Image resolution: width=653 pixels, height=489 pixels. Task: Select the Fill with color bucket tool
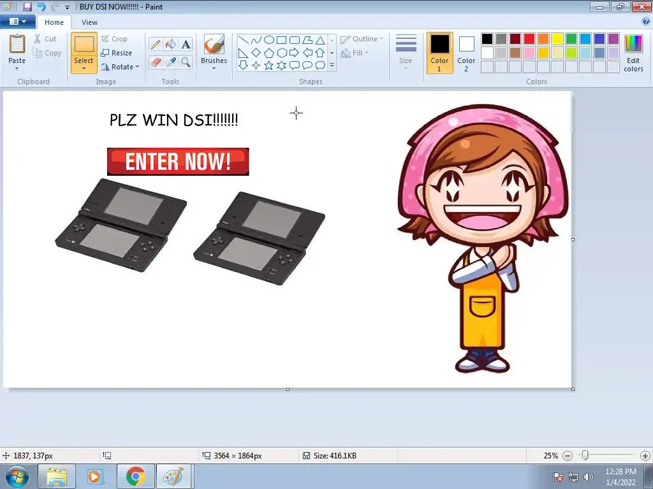(171, 44)
